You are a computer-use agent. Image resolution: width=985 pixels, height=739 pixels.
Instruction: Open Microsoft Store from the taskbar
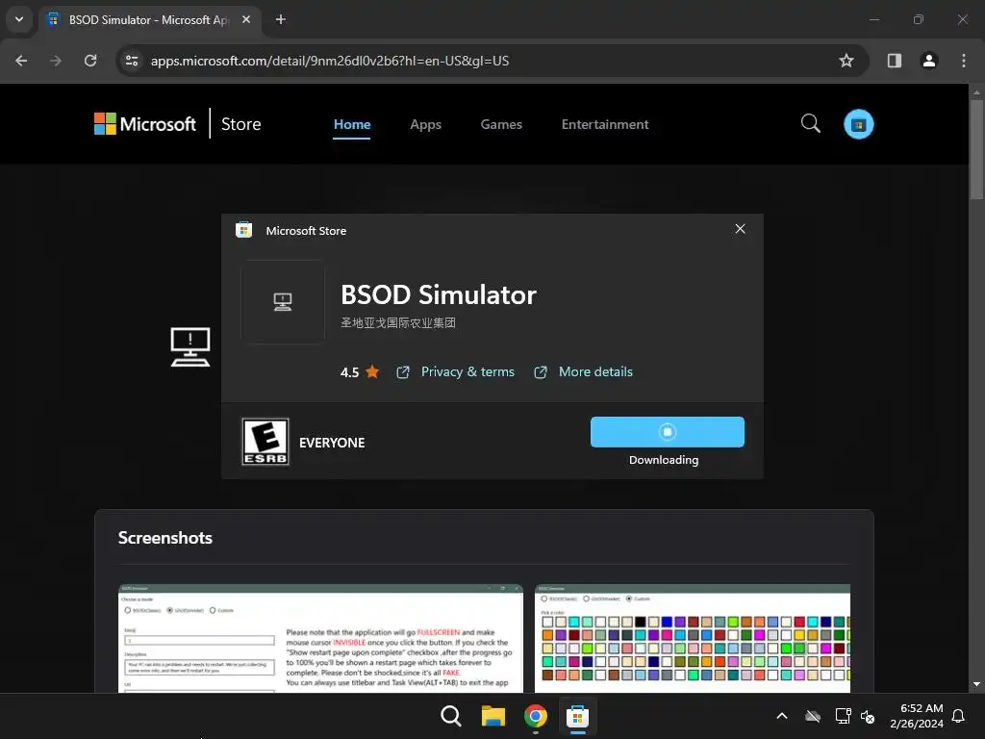click(x=577, y=716)
